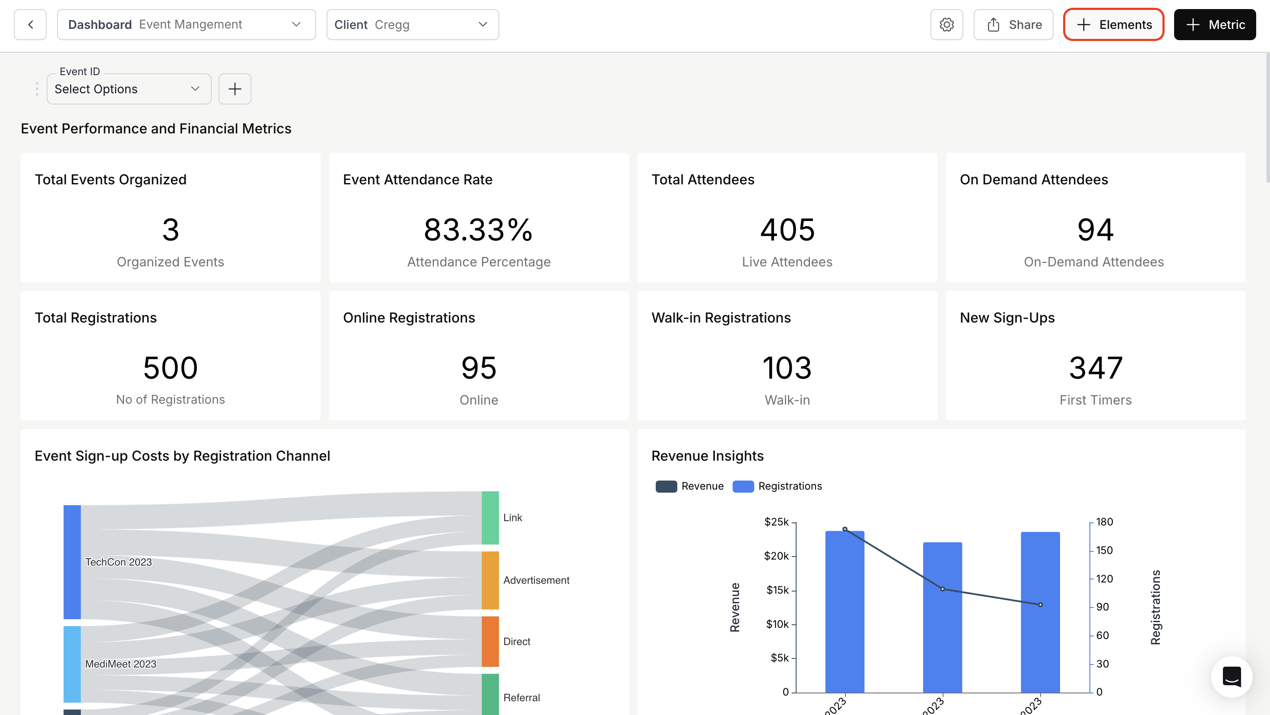The width and height of the screenshot is (1270, 715).
Task: Navigate back using the left chevron icon
Action: tap(30, 24)
